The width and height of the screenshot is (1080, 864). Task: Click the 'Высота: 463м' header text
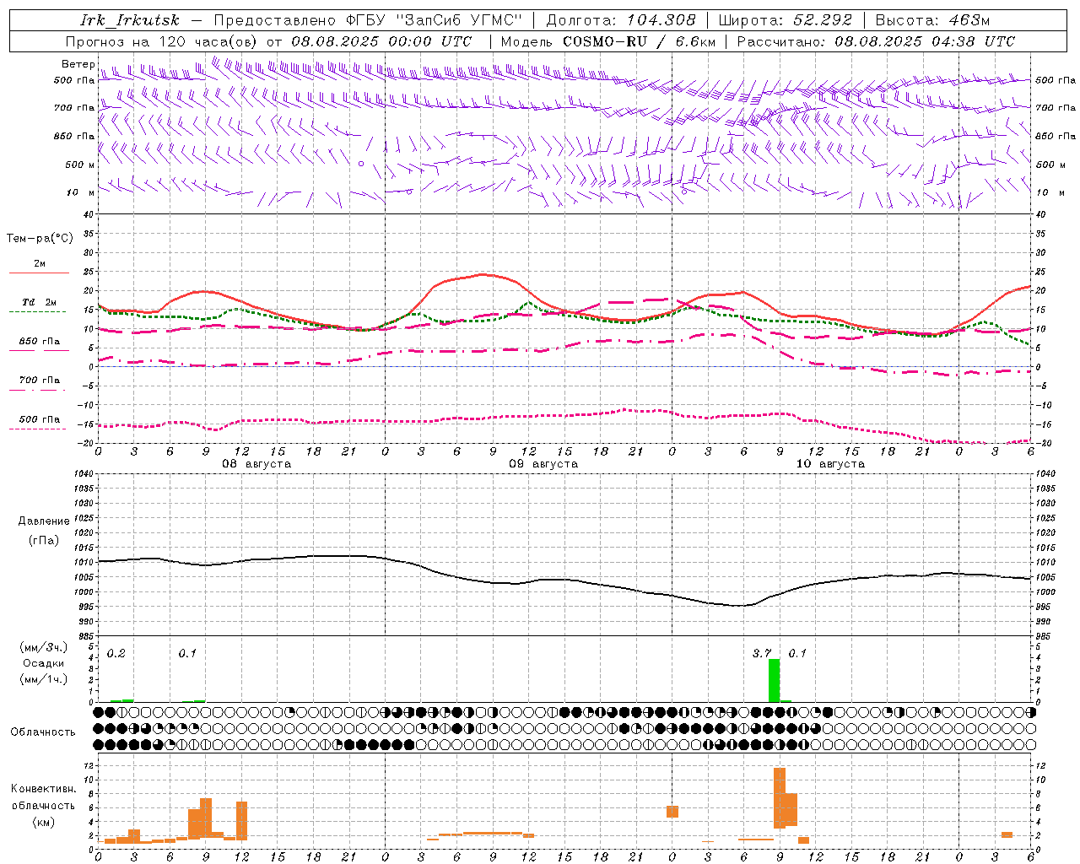[x=932, y=20]
